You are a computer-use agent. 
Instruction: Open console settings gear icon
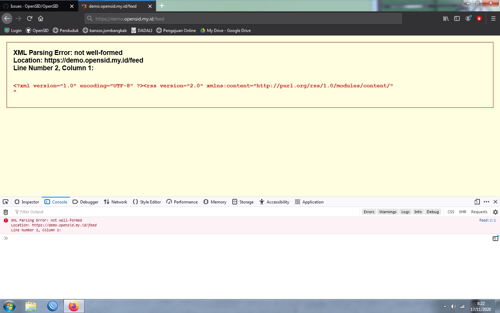(x=495, y=212)
